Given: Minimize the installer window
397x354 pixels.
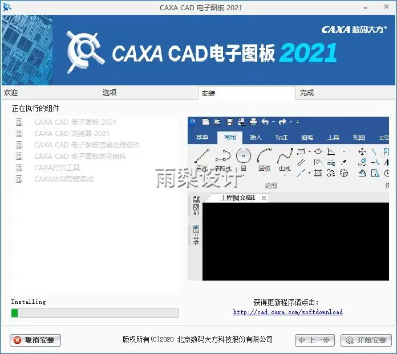Looking at the screenshot, I should pos(366,7).
